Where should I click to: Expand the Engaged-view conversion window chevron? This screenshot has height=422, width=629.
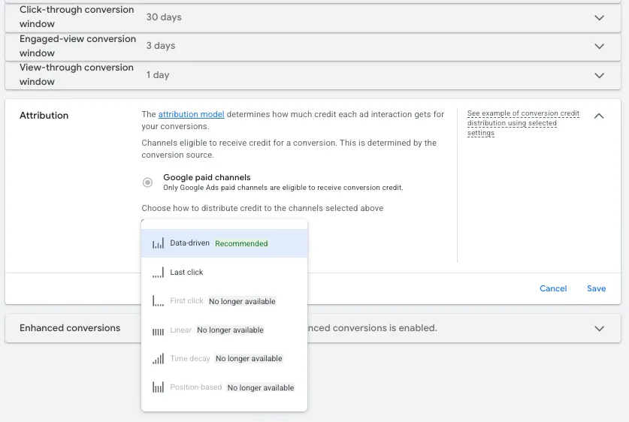pos(599,46)
